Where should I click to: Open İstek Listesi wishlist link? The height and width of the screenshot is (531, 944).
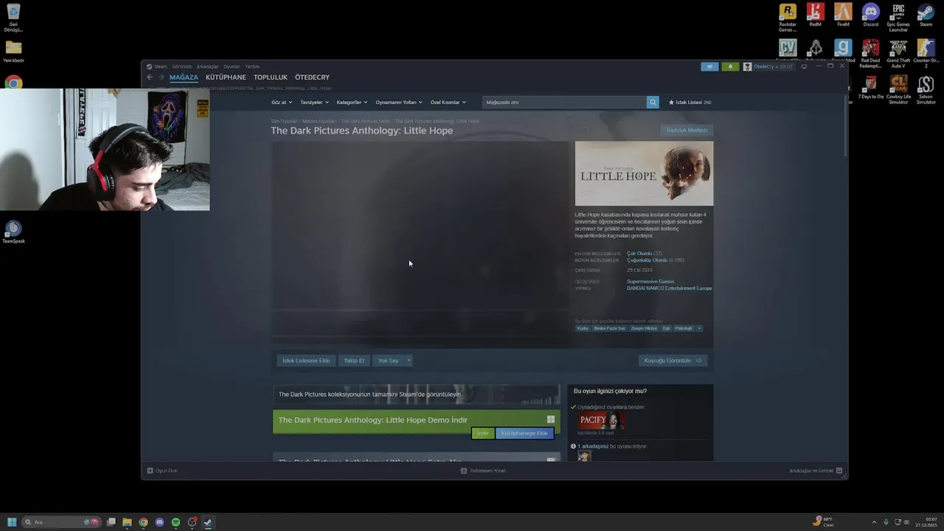tap(690, 103)
